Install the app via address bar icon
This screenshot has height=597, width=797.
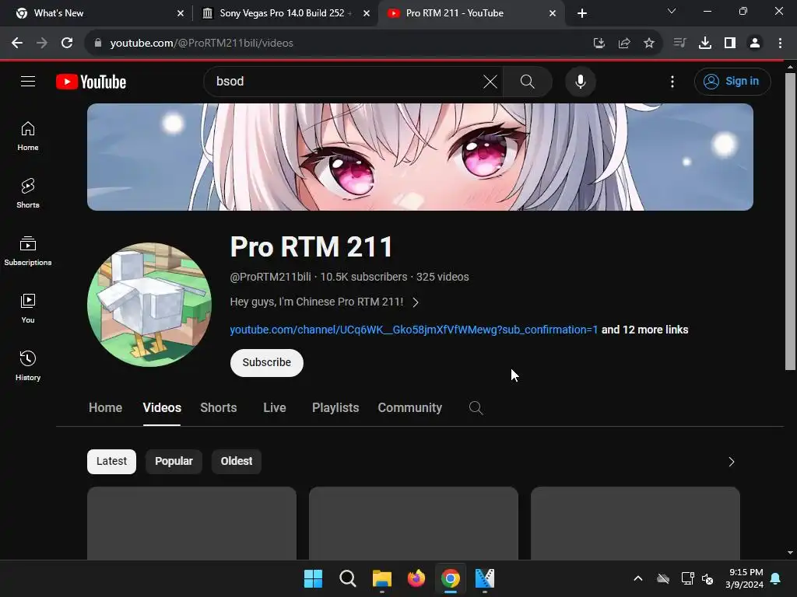pos(599,44)
